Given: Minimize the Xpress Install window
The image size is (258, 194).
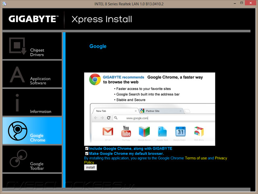Looking at the screenshot, I should click(235, 3).
